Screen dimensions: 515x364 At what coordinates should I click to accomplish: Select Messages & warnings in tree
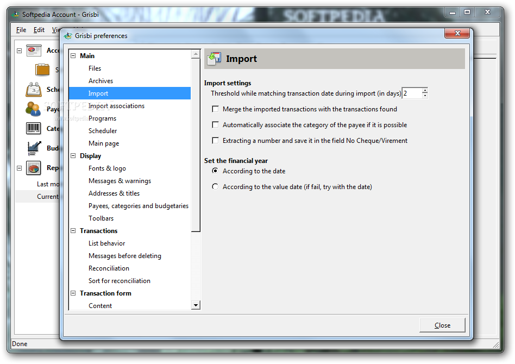coord(120,181)
